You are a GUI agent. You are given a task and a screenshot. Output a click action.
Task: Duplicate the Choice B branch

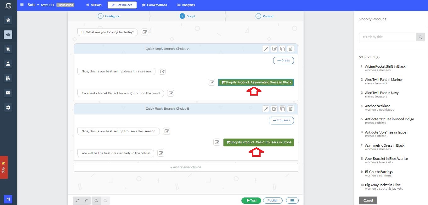tap(282, 109)
